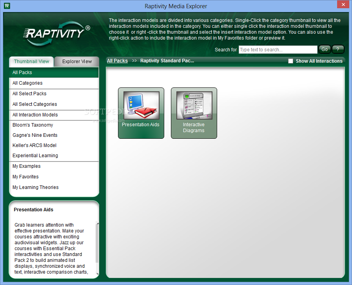Choose Bloom's Taxonomy in sidebar
The image size is (352, 285).
(x=54, y=125)
